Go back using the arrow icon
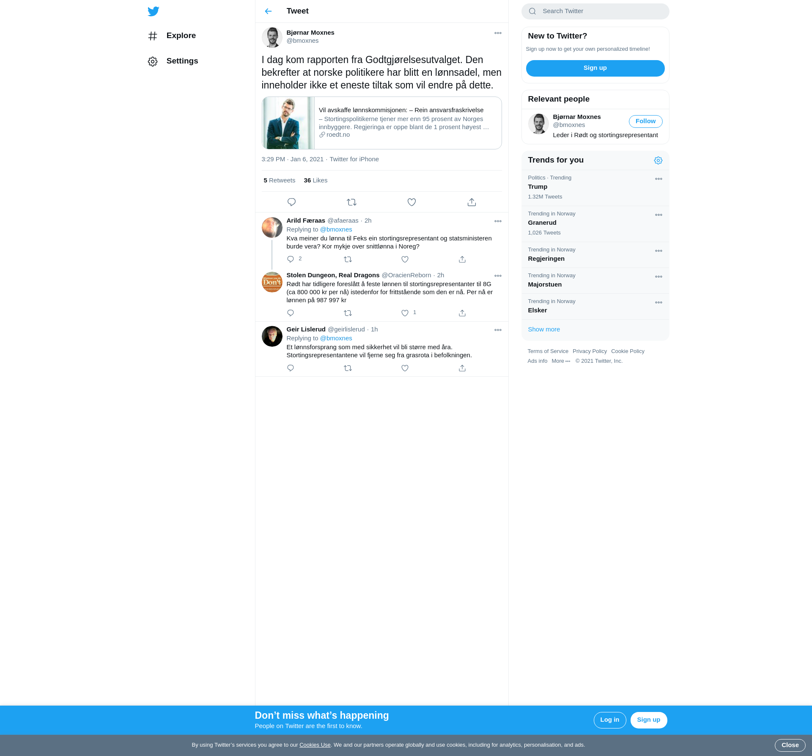The width and height of the screenshot is (812, 756). pyautogui.click(x=268, y=11)
